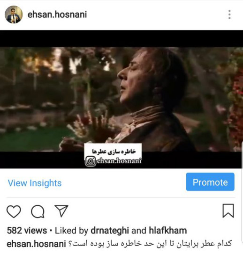The height and width of the screenshot is (254, 243).
Task: Open ehsan.hosnani profile picture avatar
Action: pos(14,15)
